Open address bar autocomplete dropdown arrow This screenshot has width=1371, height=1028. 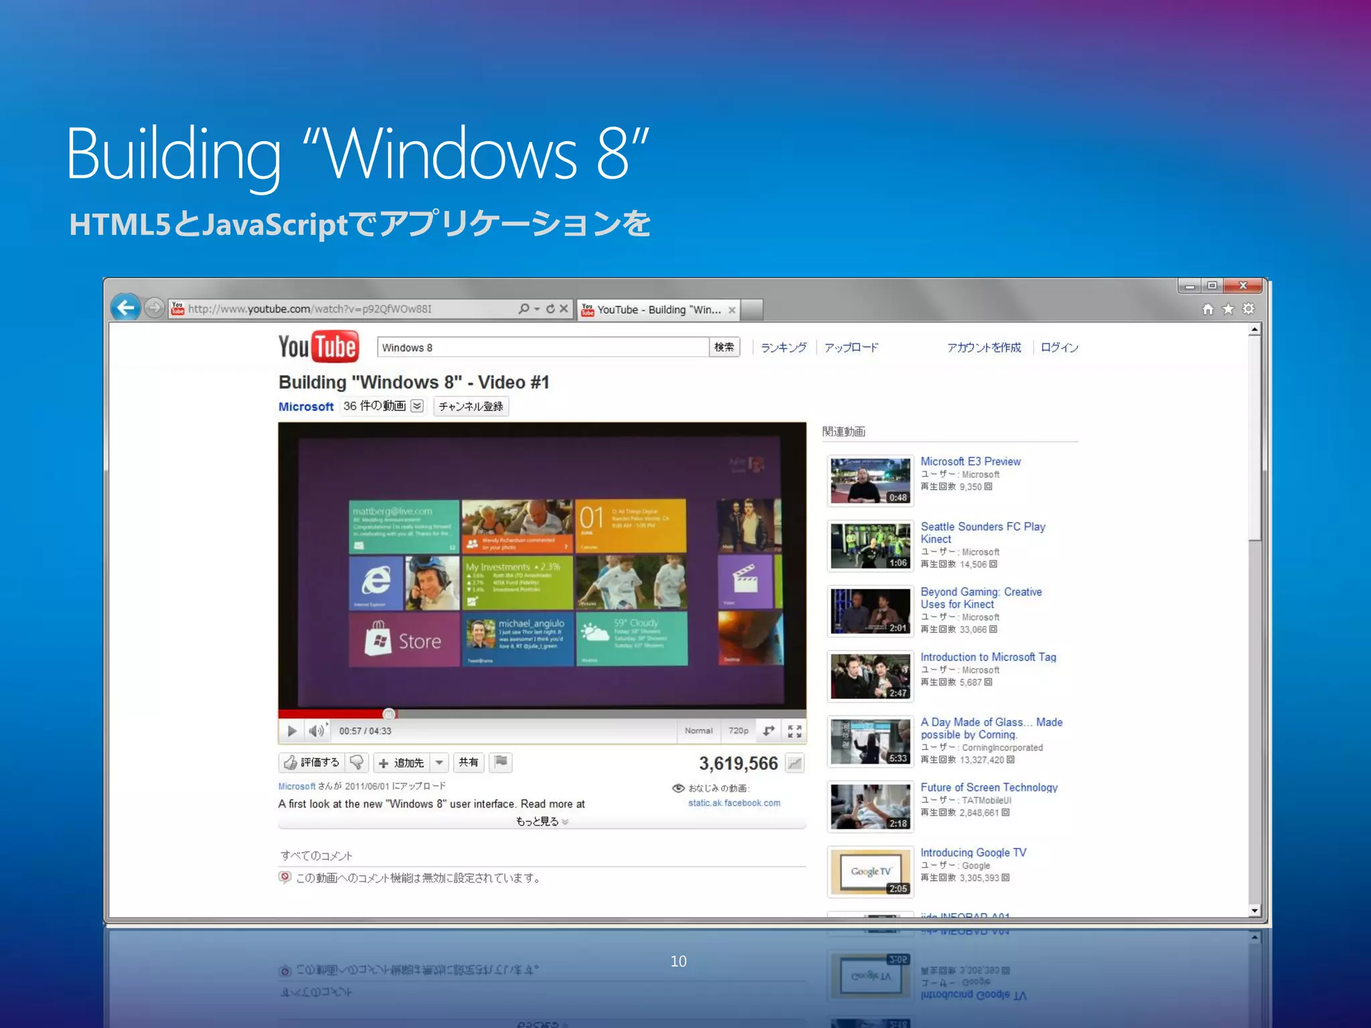pos(537,309)
